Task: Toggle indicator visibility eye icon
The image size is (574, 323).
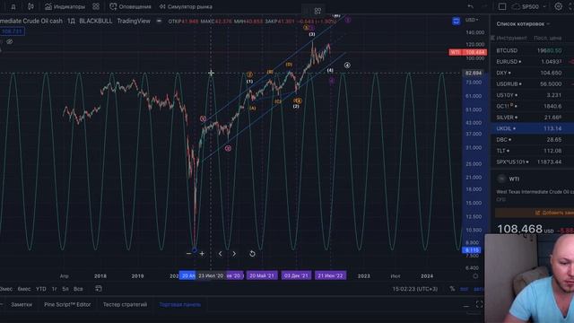Action: pyautogui.click(x=10, y=42)
